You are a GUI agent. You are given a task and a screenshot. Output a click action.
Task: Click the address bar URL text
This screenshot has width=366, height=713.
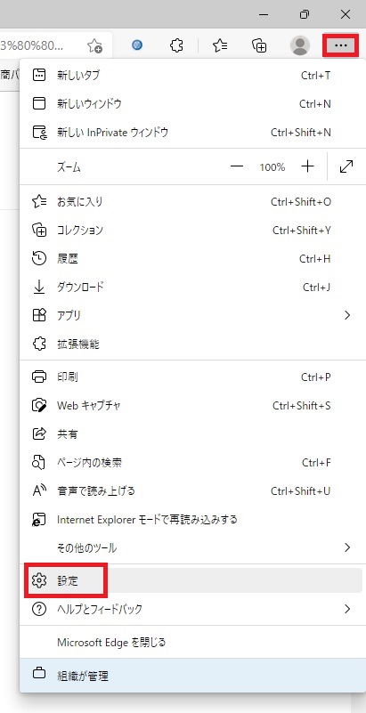coord(32,45)
